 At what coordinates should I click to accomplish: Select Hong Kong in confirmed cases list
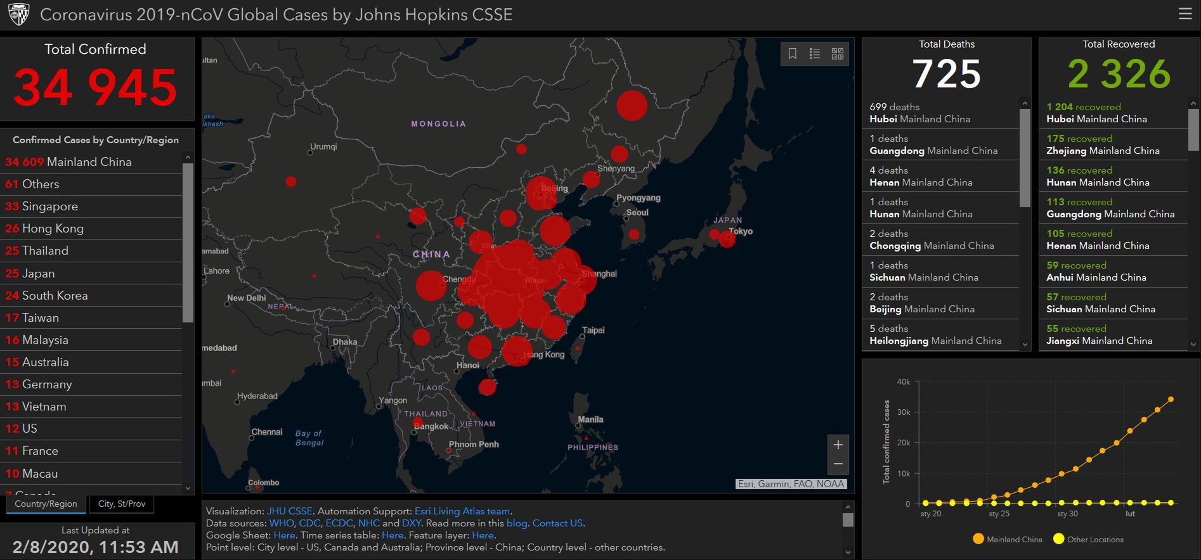click(91, 229)
